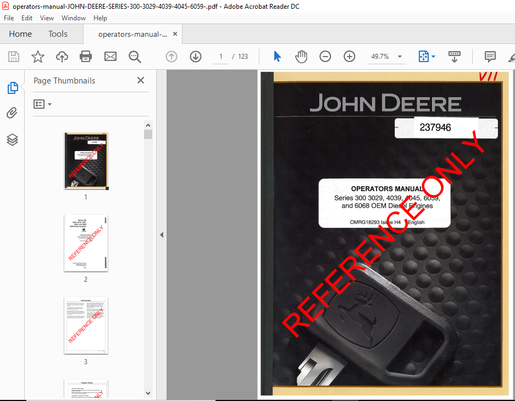Select page 3 thumbnail

(86, 326)
